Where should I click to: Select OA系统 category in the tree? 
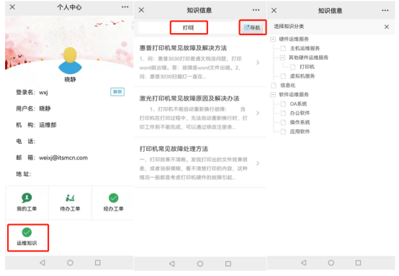tap(298, 103)
